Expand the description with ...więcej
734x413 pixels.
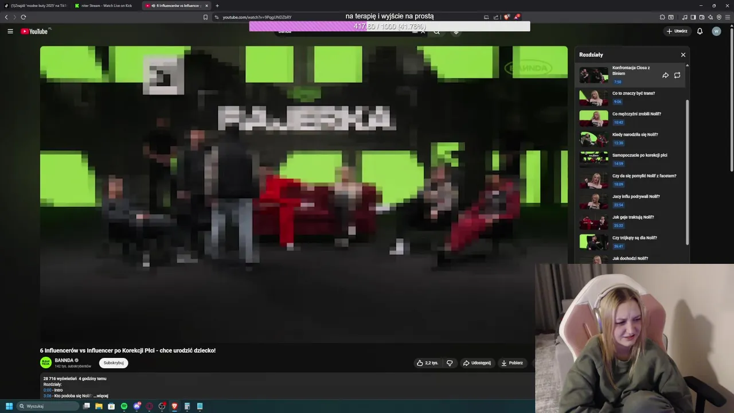click(x=100, y=396)
